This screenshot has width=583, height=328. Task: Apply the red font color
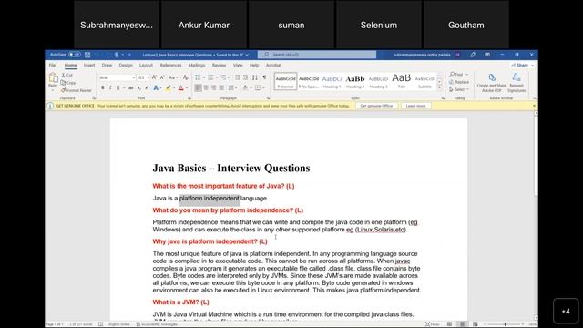(181, 87)
